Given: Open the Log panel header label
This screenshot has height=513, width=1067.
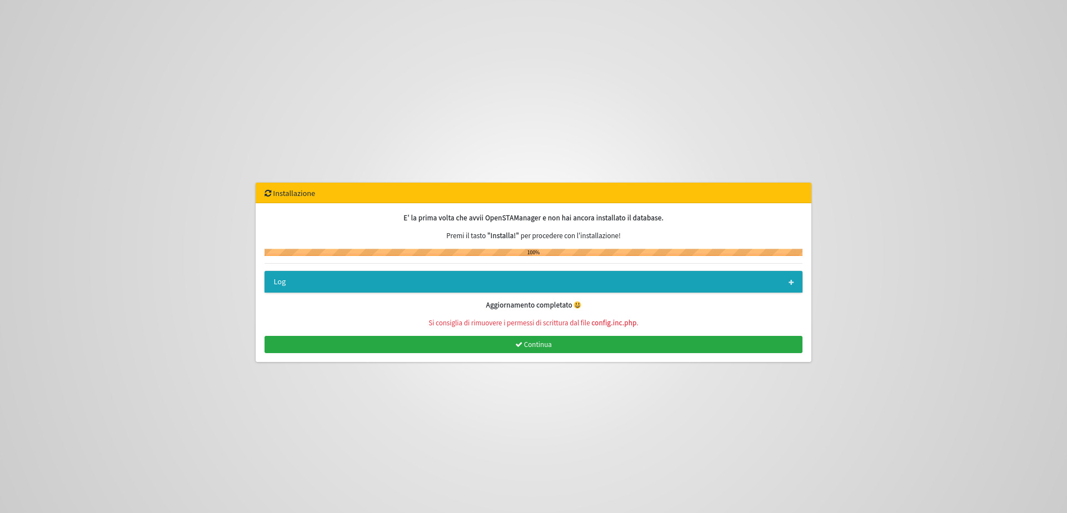Looking at the screenshot, I should click(280, 282).
